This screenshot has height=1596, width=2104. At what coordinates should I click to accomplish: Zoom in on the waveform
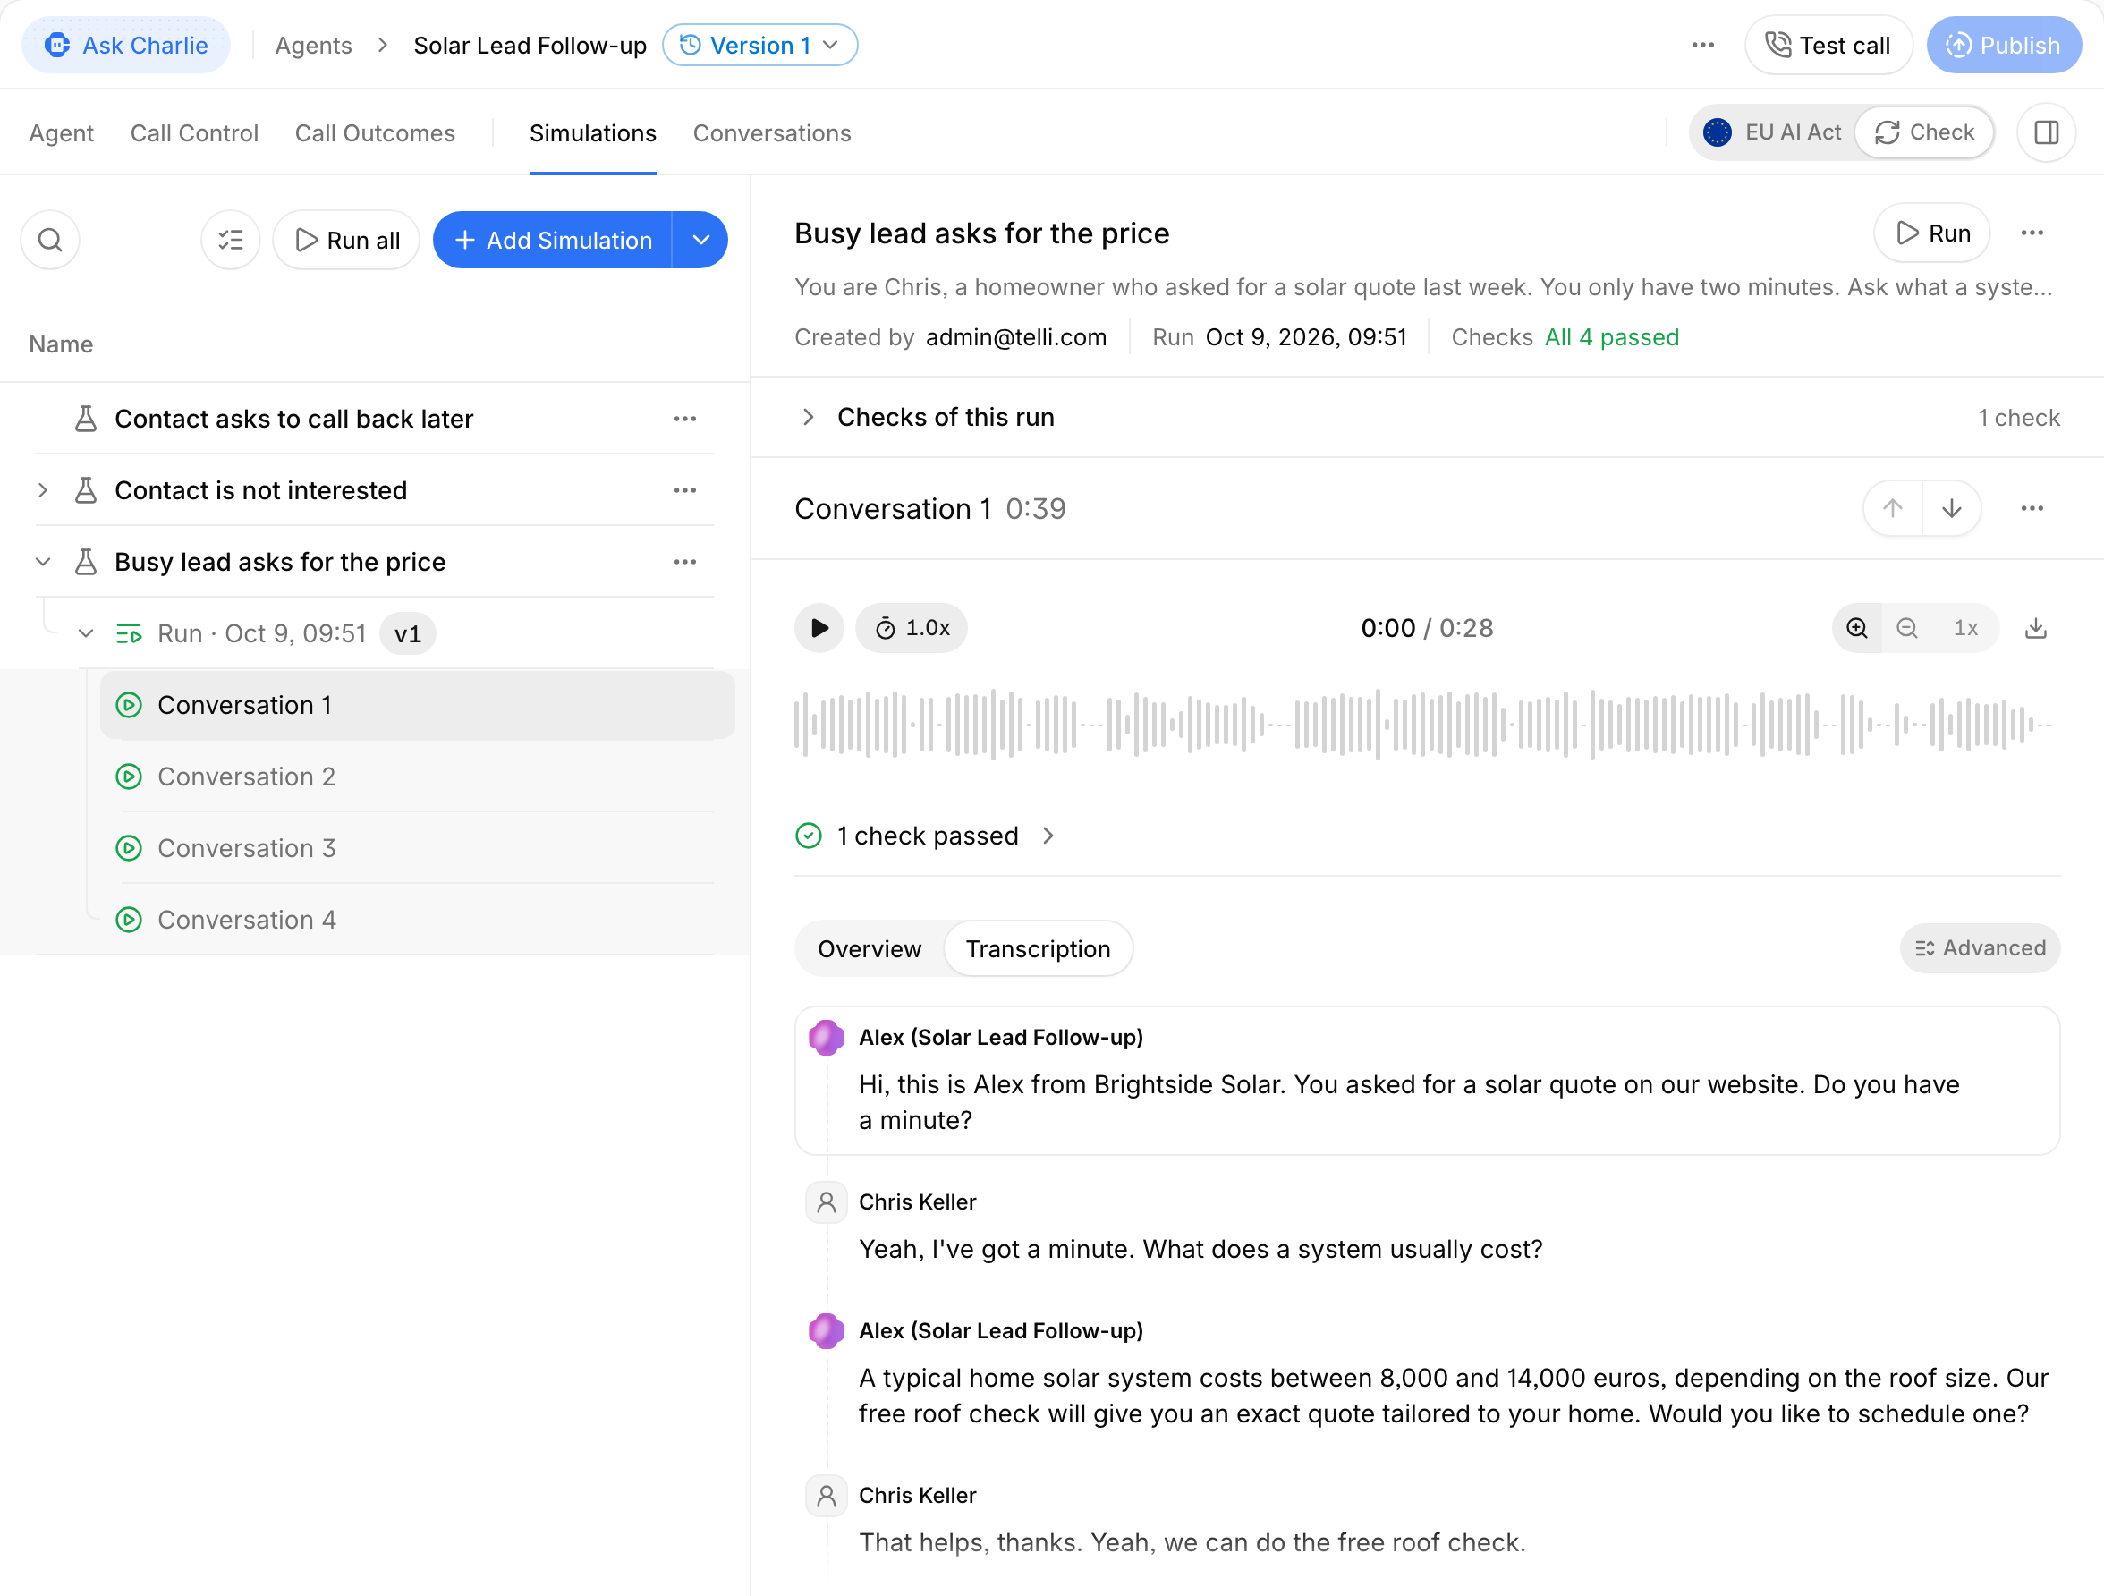point(1857,628)
